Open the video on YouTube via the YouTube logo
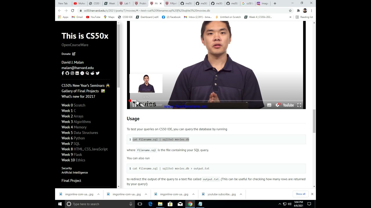The width and height of the screenshot is (371, 208). coord(288,105)
